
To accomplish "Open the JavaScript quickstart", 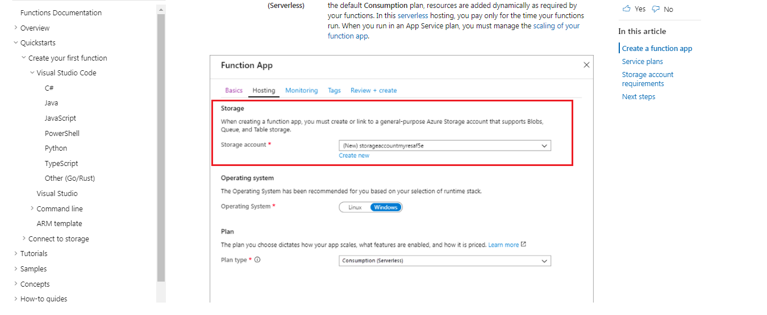I will 60,118.
